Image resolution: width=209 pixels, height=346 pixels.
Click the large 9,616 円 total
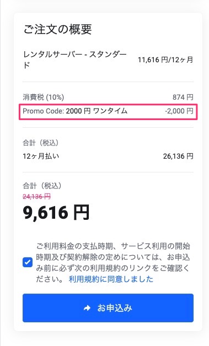tap(56, 213)
